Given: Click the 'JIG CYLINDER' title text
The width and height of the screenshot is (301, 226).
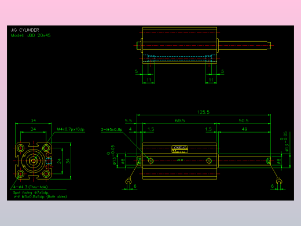Looking at the screenshot, I should (25, 30).
